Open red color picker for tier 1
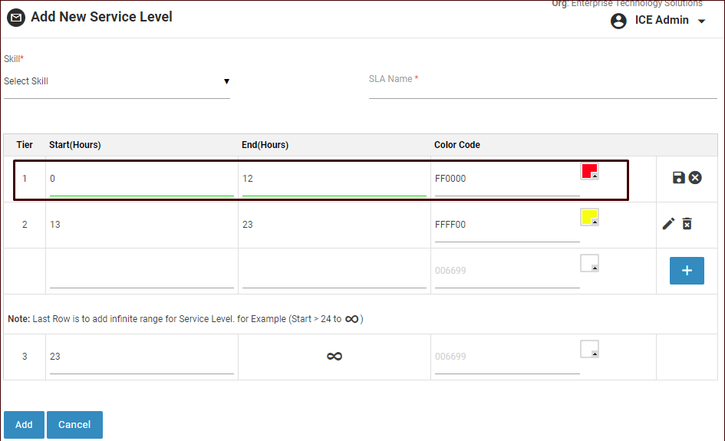 click(589, 171)
